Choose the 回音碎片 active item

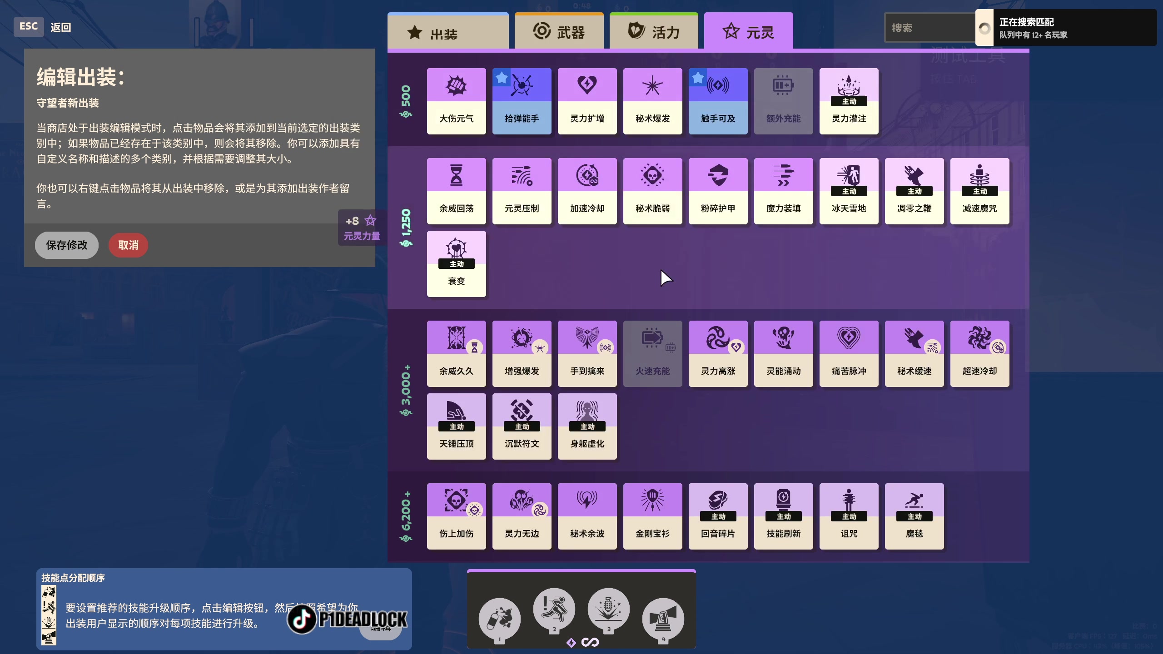(x=718, y=516)
